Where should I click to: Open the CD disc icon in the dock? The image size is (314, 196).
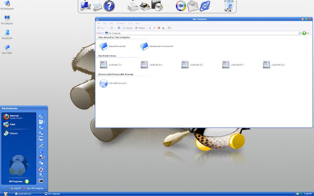(x=157, y=5)
